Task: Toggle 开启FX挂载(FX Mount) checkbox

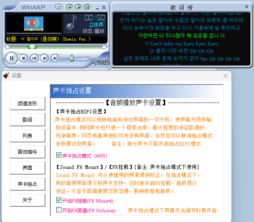Action: [x=59, y=200]
